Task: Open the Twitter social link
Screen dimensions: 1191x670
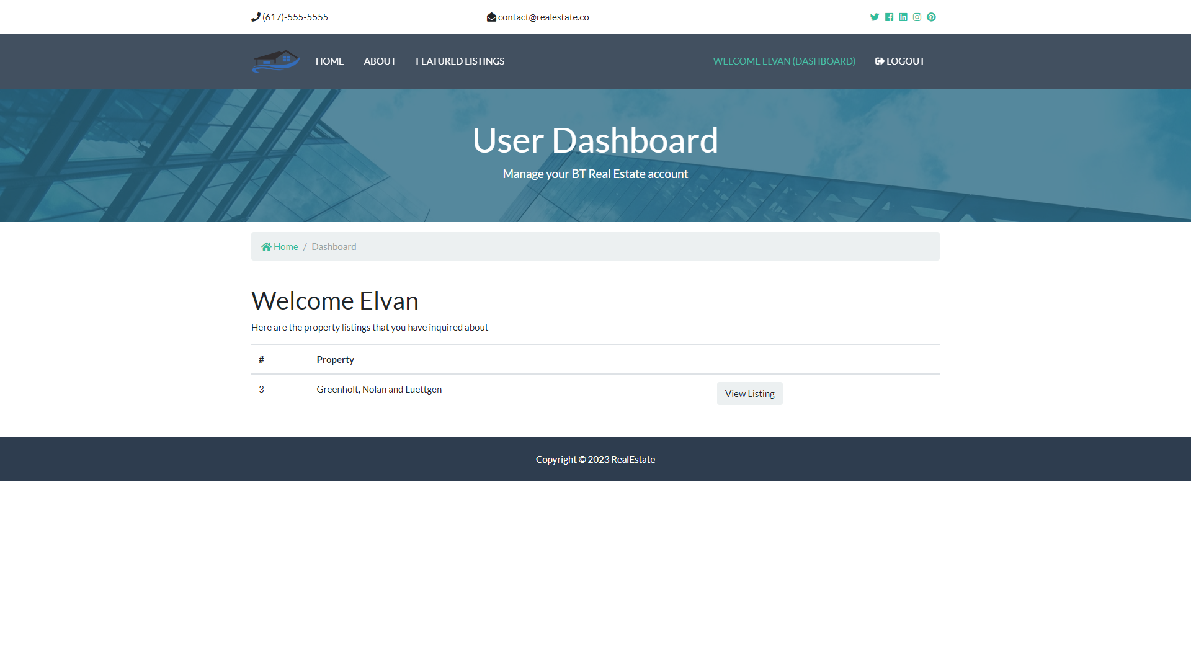Action: (x=874, y=17)
